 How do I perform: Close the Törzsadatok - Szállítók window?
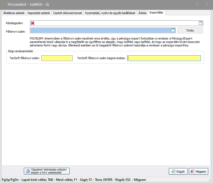pos(207,4)
